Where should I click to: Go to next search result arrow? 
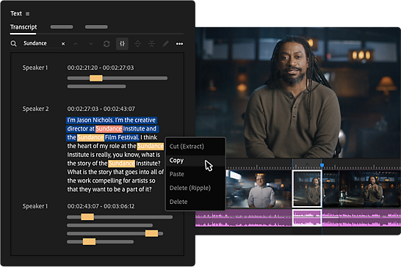[91, 44]
